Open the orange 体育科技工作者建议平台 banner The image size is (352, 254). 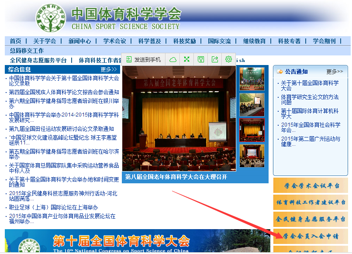point(311,203)
